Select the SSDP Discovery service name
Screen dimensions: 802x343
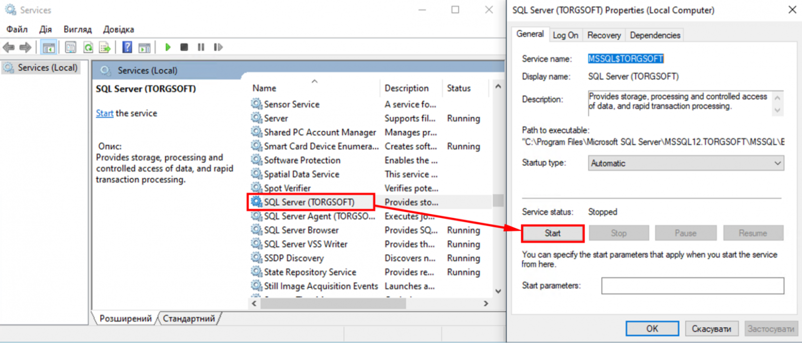[x=294, y=258]
